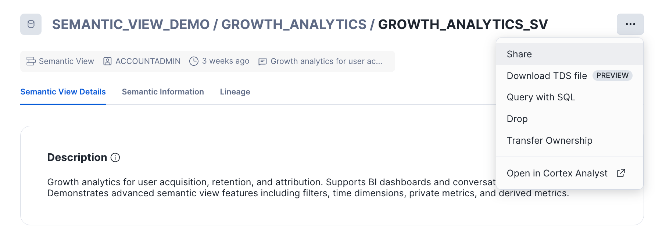Select Share from the menu
The width and height of the screenshot is (655, 236).
[x=519, y=54]
